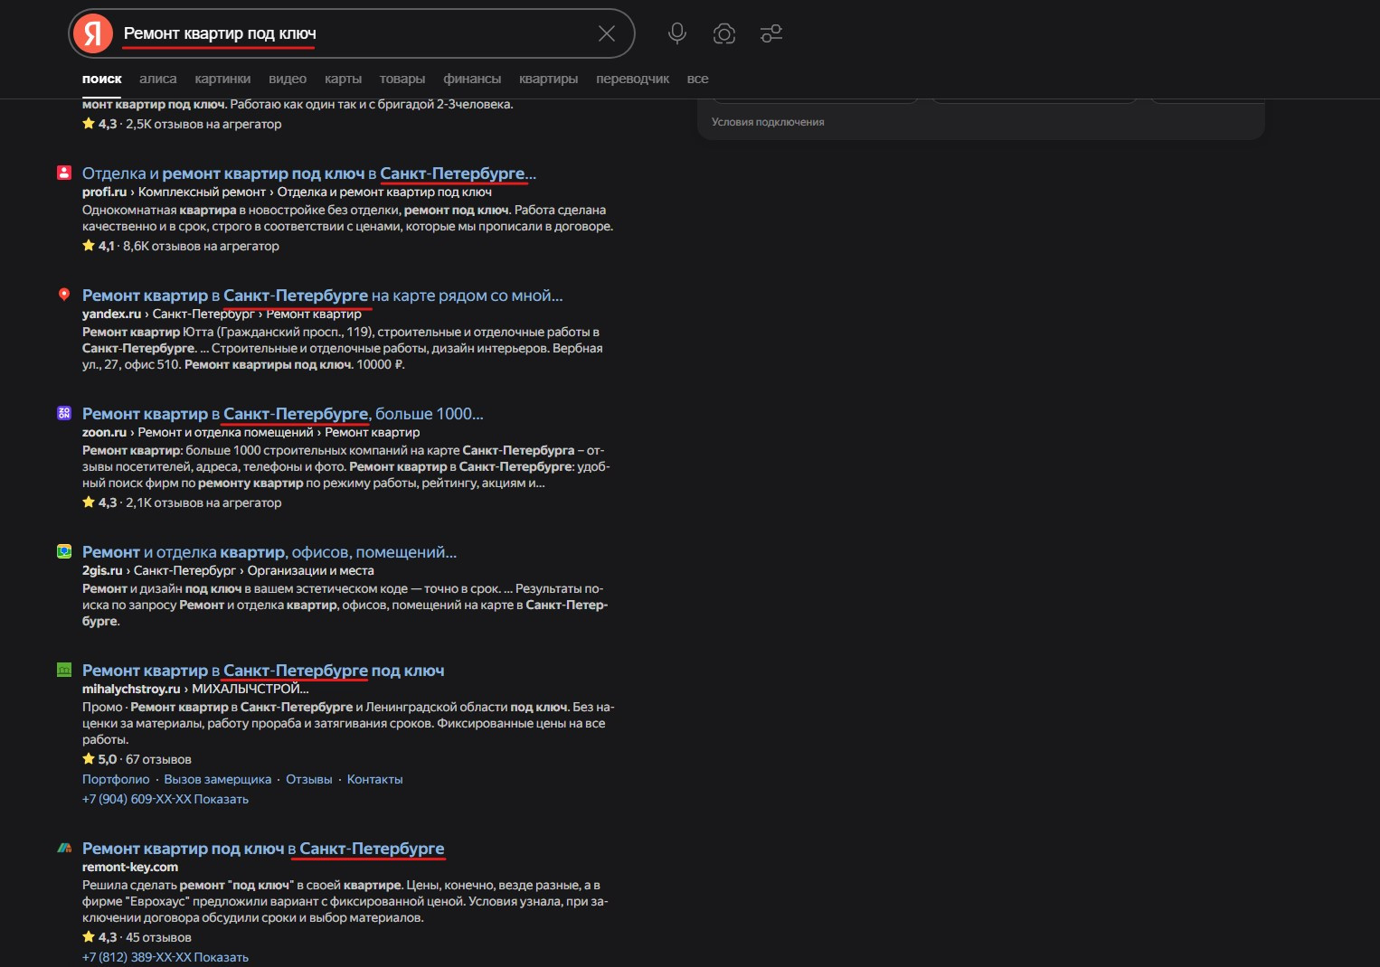Click the 2gis.ru domain breadcrumb

[102, 570]
